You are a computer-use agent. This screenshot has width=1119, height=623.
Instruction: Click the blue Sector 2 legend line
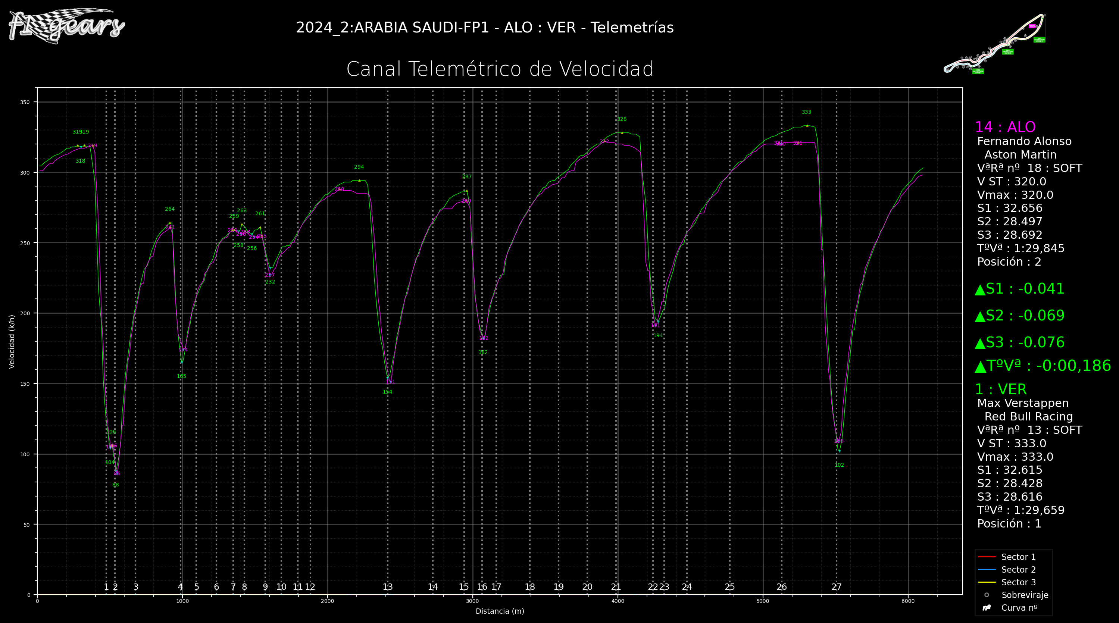[x=986, y=569]
